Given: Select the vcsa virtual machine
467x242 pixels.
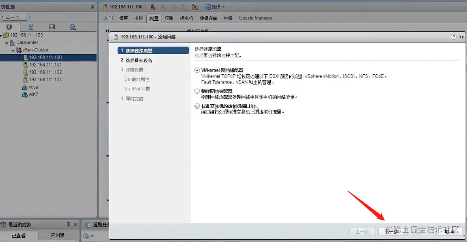Looking at the screenshot, I should [x=33, y=87].
